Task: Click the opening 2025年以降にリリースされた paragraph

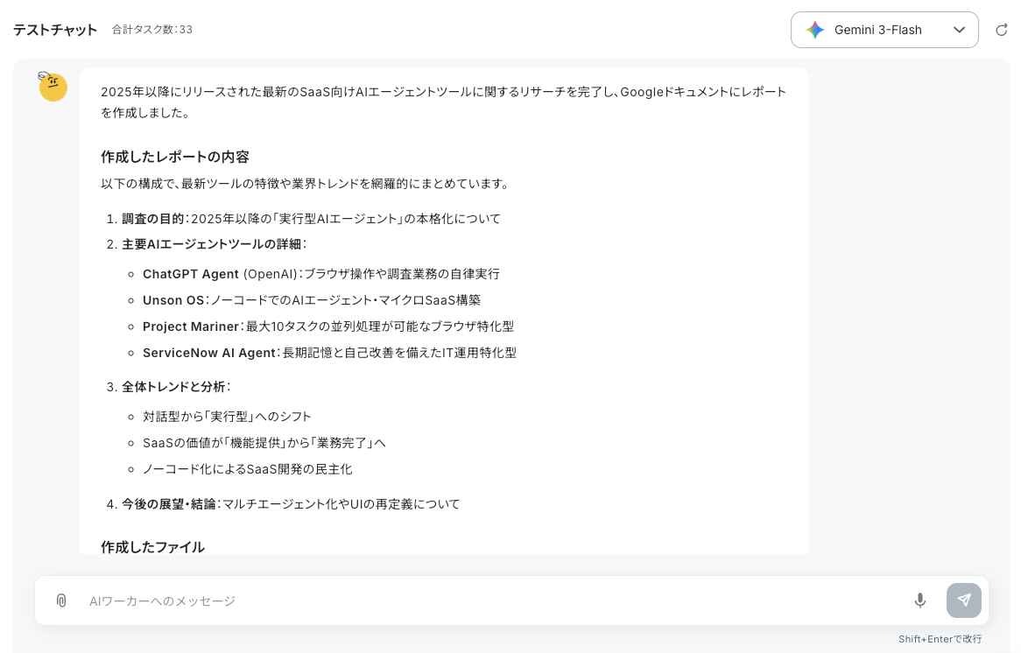Action: click(443, 102)
